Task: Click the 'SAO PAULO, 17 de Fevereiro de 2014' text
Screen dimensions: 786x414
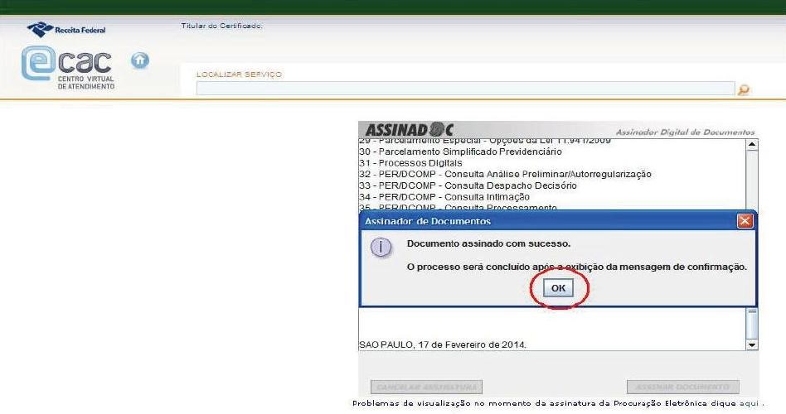Action: pos(443,345)
